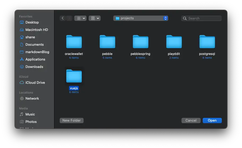The height and width of the screenshot is (148, 242).
Task: Click the "Downloads" sidebar label
Action: (x=34, y=67)
